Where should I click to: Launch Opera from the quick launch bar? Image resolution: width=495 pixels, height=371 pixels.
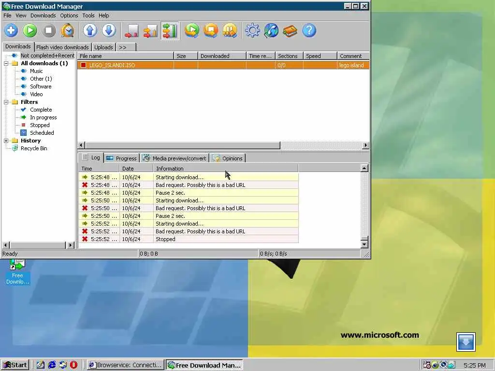pyautogui.click(x=73, y=365)
